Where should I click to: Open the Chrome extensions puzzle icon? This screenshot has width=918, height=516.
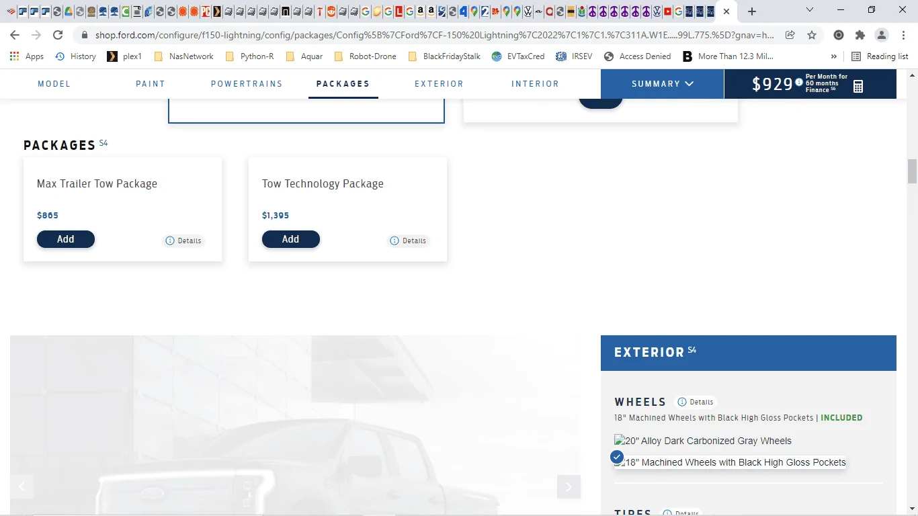coord(860,35)
